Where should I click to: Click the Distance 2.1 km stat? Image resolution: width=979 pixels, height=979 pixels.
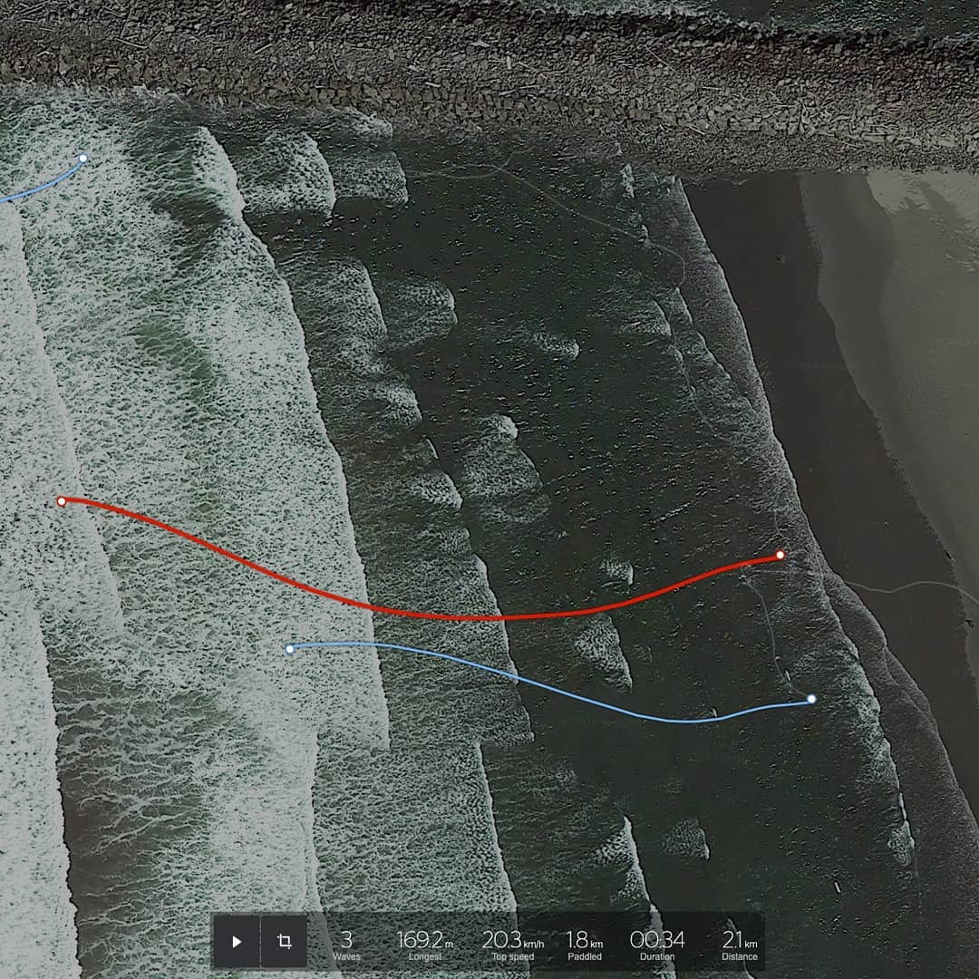tap(740, 945)
